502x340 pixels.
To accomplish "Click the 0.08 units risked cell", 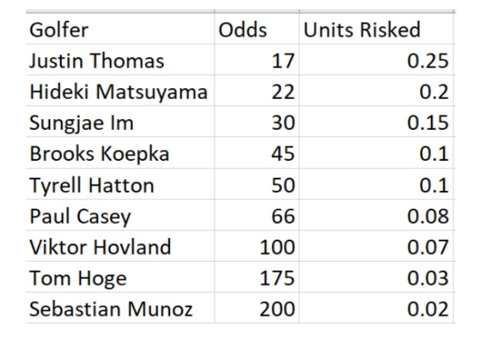I will (428, 216).
